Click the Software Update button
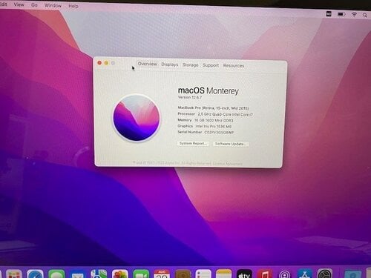 231,144
